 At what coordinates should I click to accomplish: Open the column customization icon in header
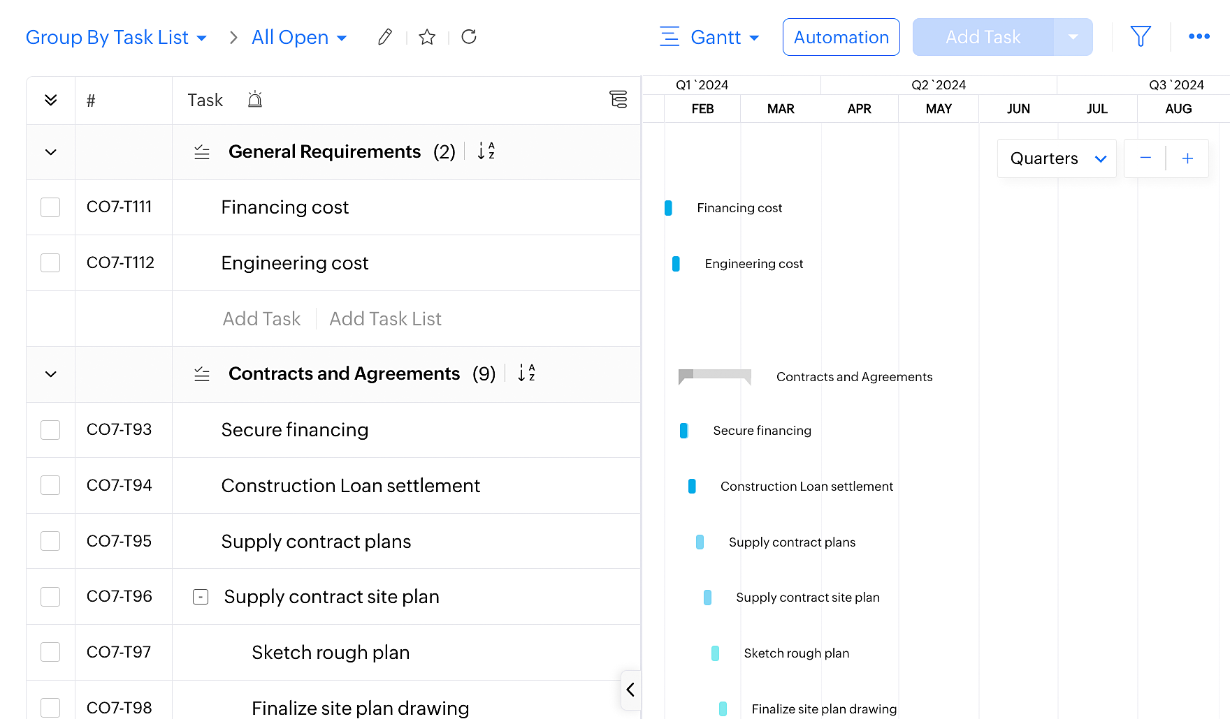pyautogui.click(x=618, y=99)
